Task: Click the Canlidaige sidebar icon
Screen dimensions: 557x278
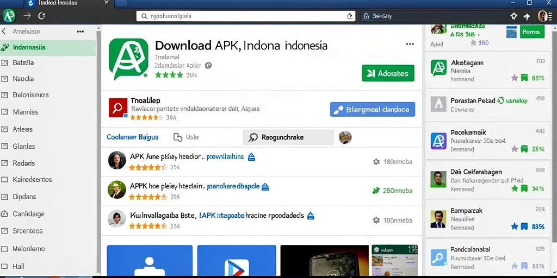Action: point(4,214)
